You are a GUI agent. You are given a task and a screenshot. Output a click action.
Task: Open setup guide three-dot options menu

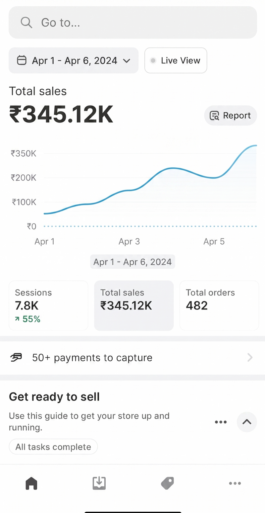point(221,422)
